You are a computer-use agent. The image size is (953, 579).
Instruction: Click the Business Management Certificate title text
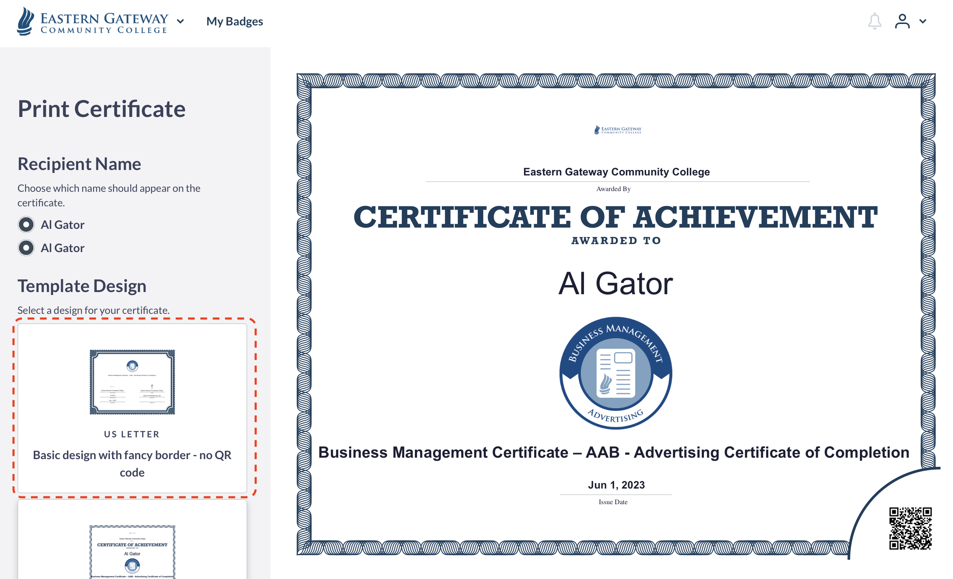click(613, 452)
